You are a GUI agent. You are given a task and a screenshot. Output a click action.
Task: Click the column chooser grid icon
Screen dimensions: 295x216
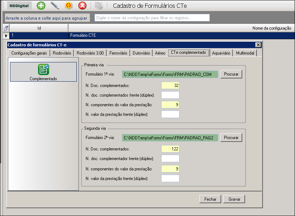point(6,28)
